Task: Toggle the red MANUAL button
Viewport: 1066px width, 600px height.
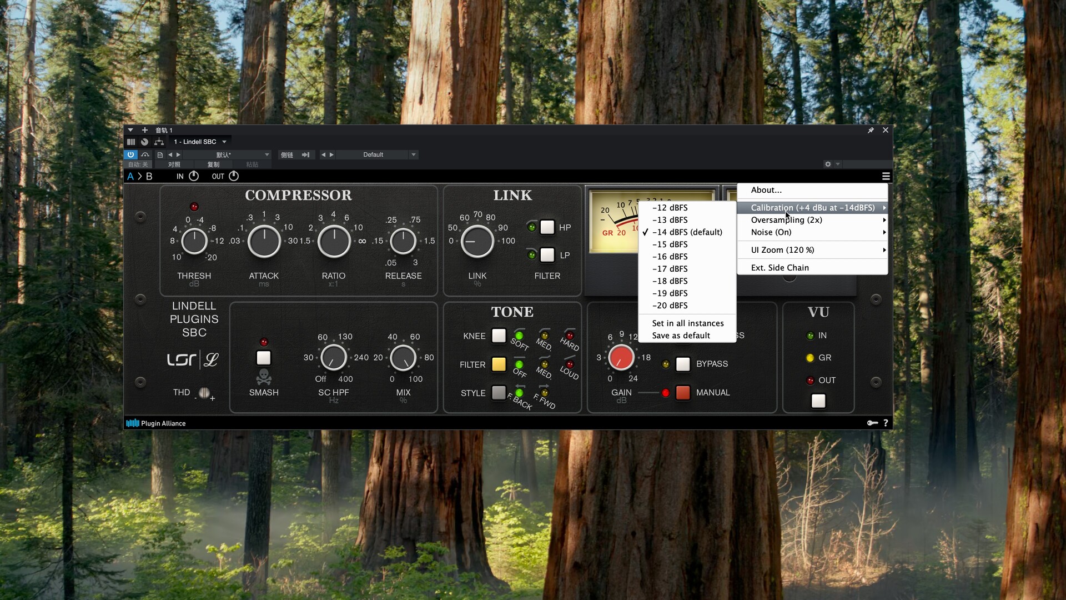Action: pos(683,392)
